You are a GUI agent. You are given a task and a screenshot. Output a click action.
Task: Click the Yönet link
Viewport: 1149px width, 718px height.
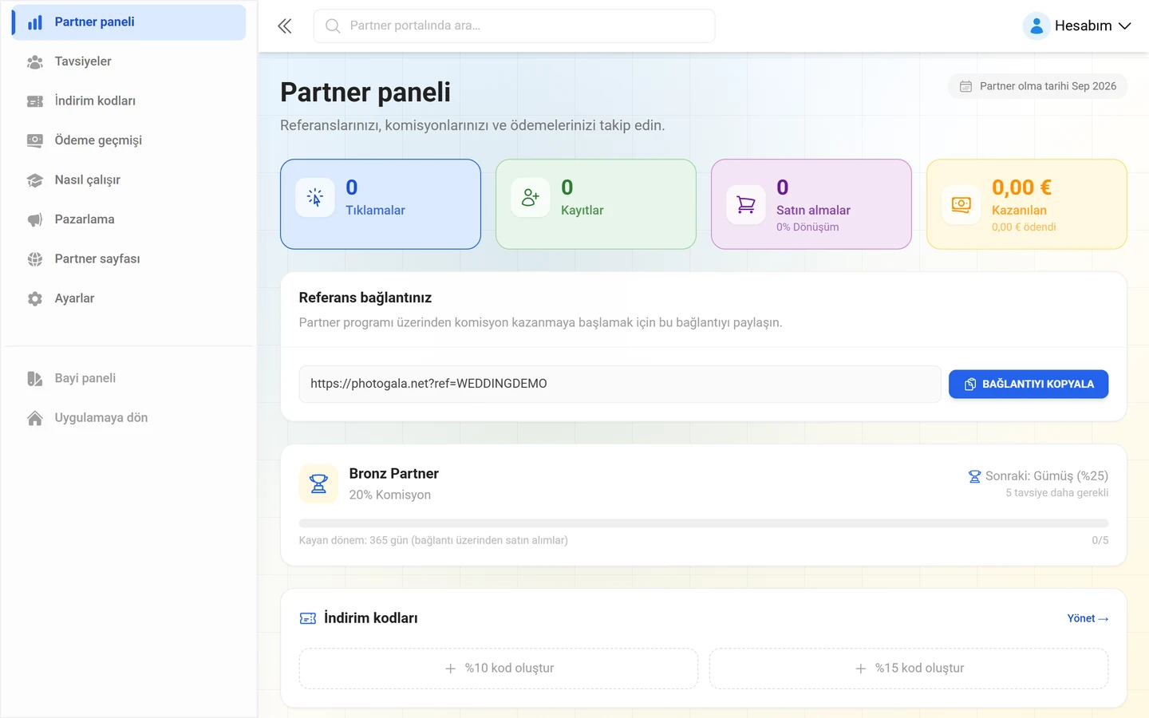coord(1088,618)
